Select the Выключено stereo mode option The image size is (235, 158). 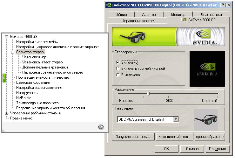coord(118,75)
